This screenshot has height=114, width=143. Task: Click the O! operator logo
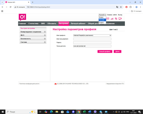tap(22, 17)
